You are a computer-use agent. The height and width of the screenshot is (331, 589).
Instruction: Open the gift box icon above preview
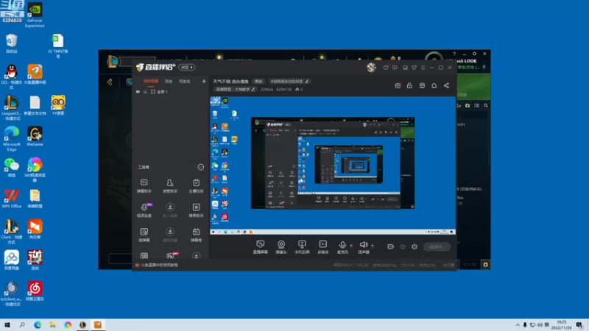pyautogui.click(x=398, y=85)
